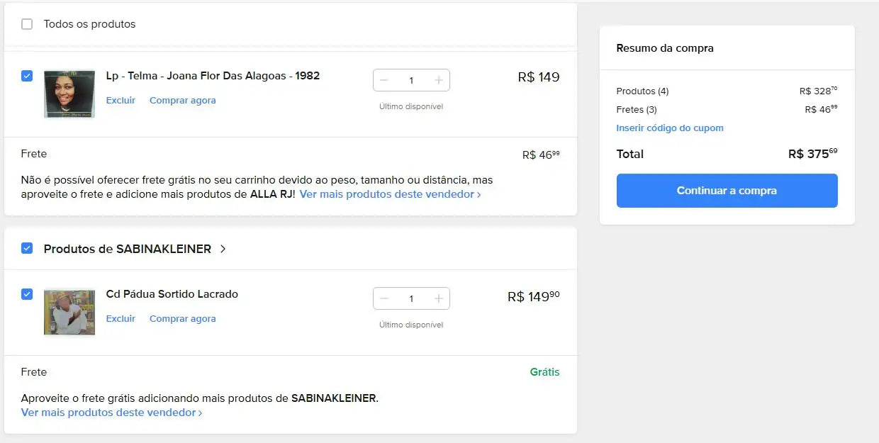Viewport: 879px width, 443px height.
Task: Open the Telma LP album thumbnail
Action: pyautogui.click(x=69, y=94)
